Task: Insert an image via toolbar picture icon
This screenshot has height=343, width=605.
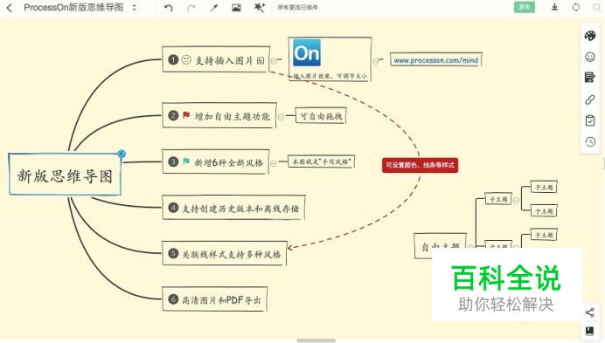Action: point(237,8)
